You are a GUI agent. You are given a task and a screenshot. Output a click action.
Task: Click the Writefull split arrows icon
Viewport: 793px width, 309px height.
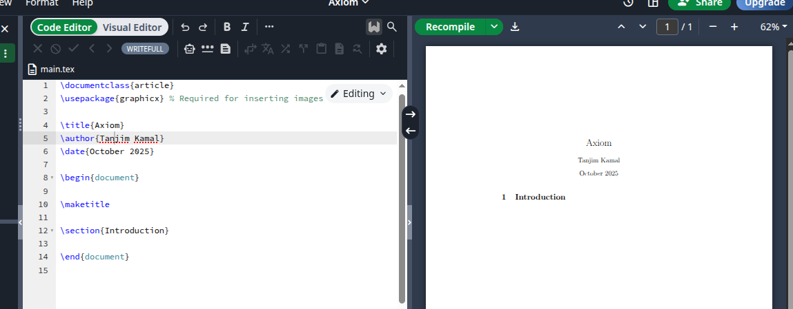304,49
